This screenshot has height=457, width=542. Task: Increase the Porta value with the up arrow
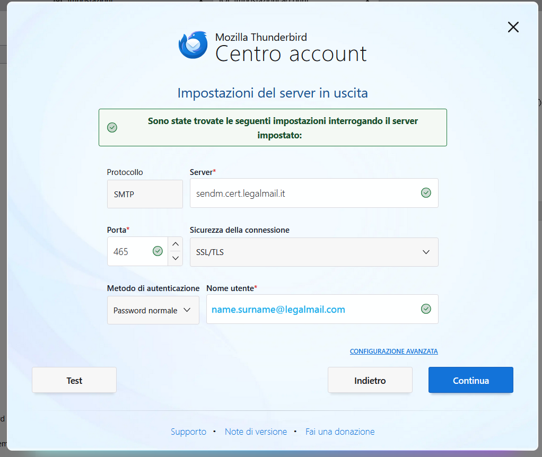click(x=176, y=244)
